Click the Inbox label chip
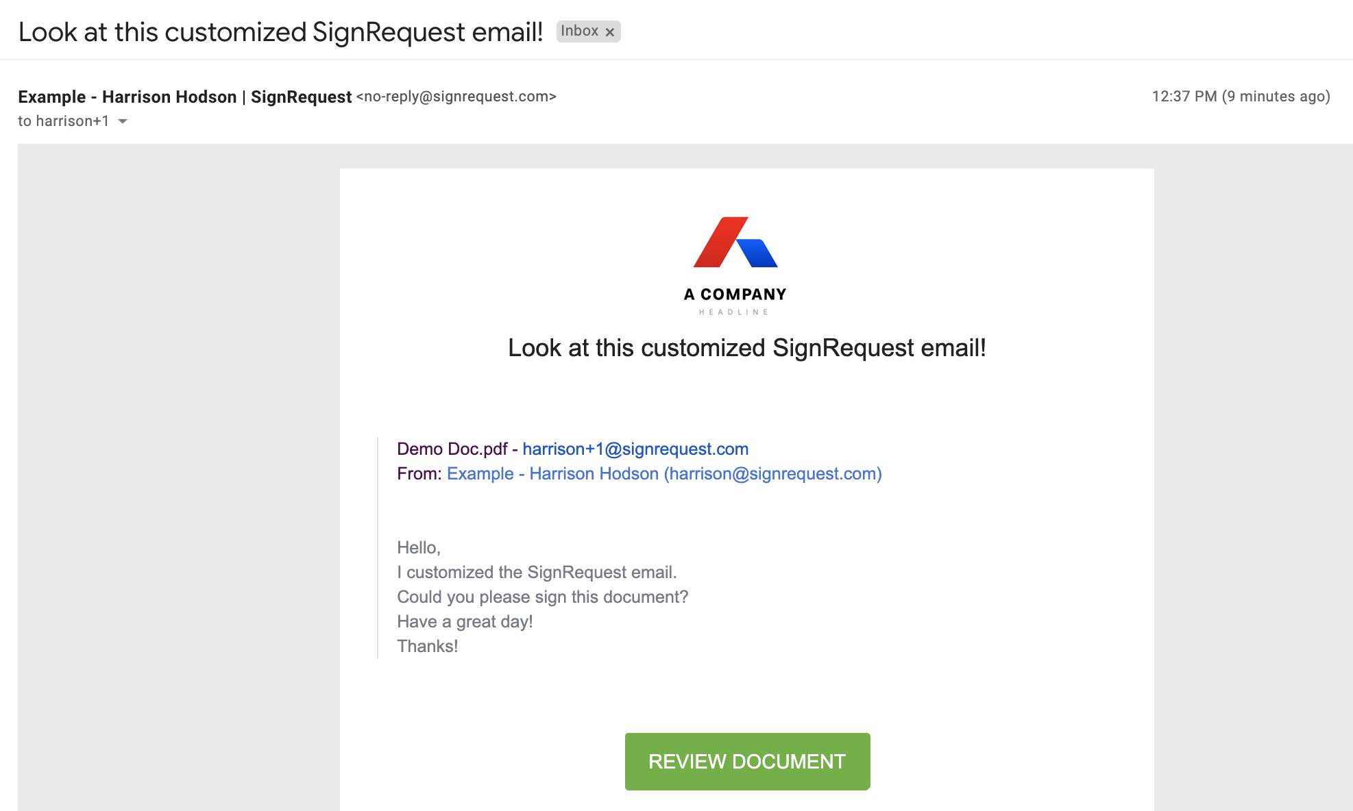Screen dimensions: 1353x811 tap(579, 32)
